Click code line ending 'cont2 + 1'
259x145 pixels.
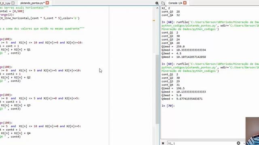point(10,74)
